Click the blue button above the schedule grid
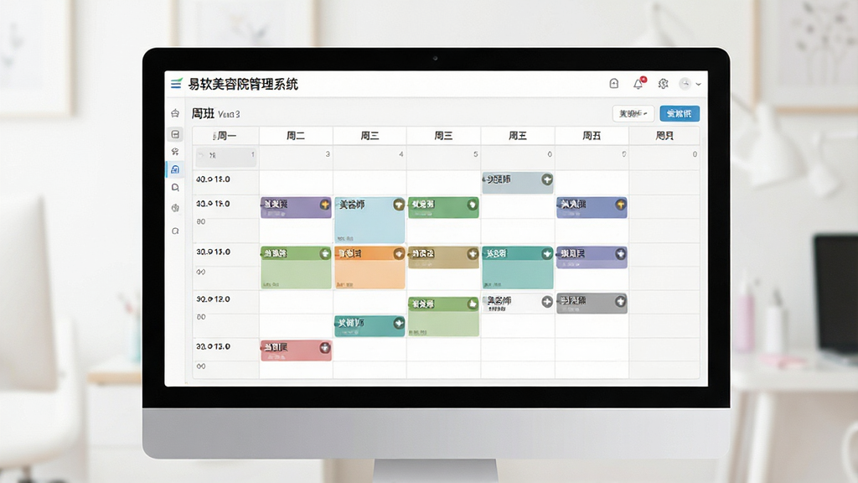 coord(680,114)
